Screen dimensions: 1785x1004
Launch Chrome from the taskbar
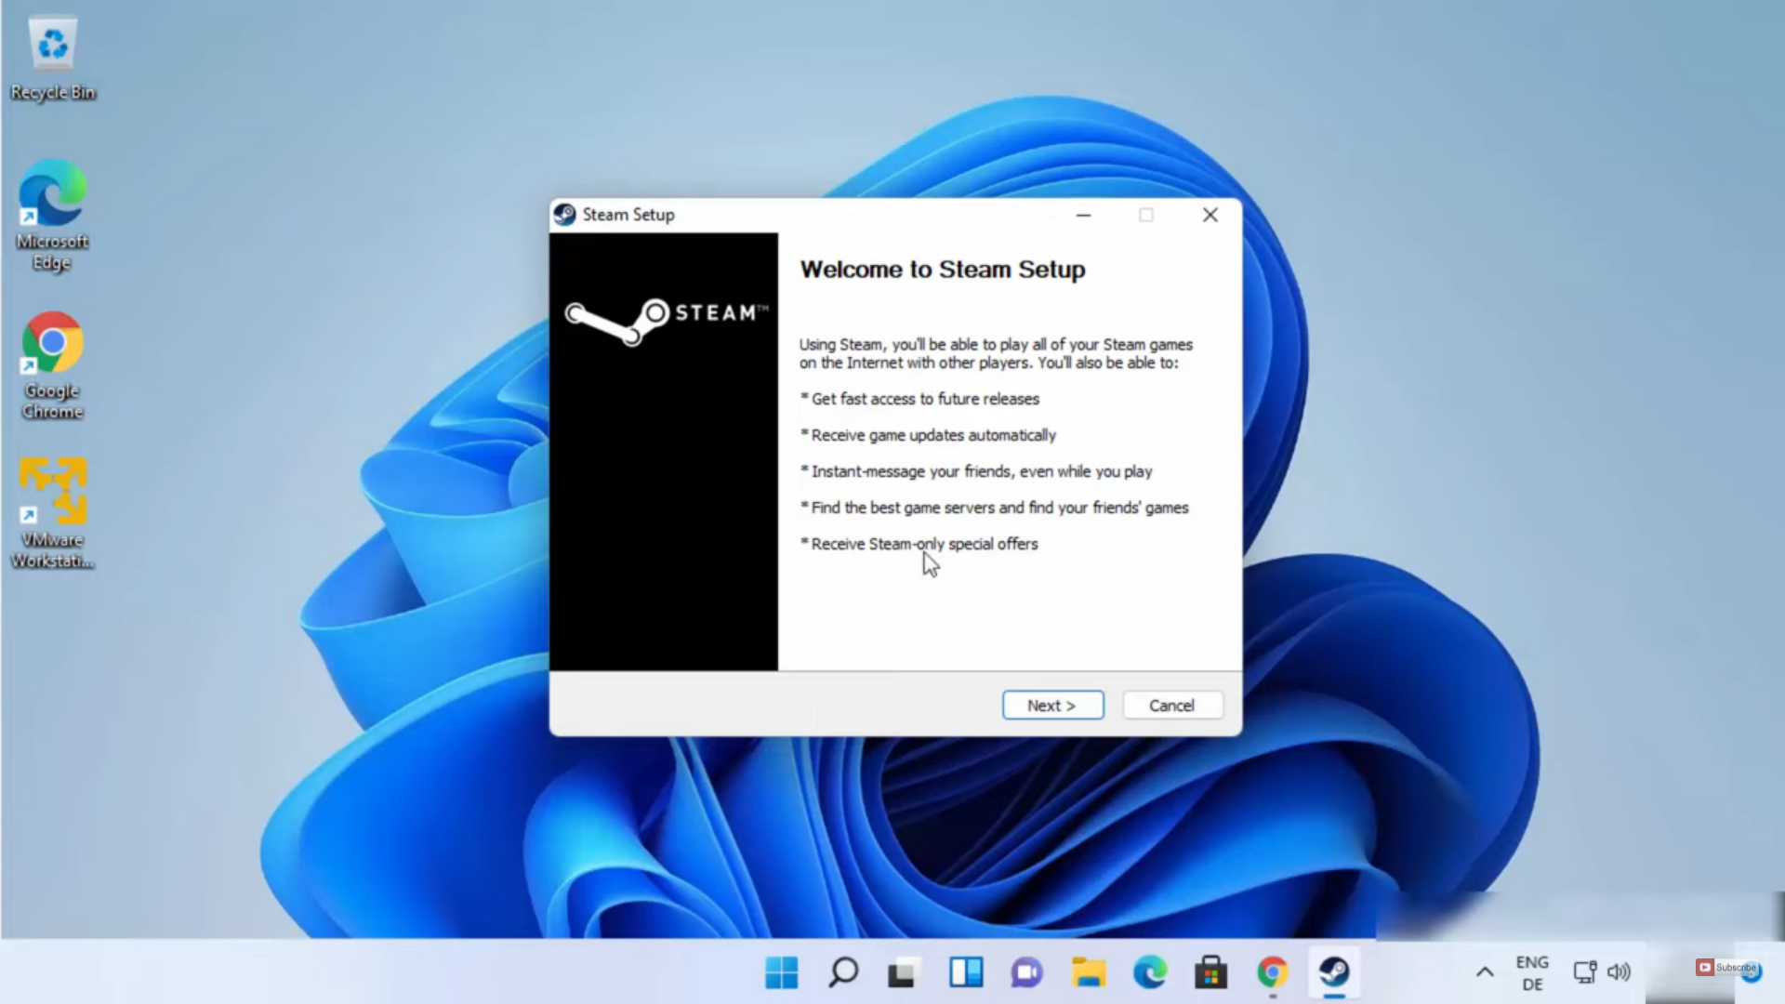[x=1273, y=972]
